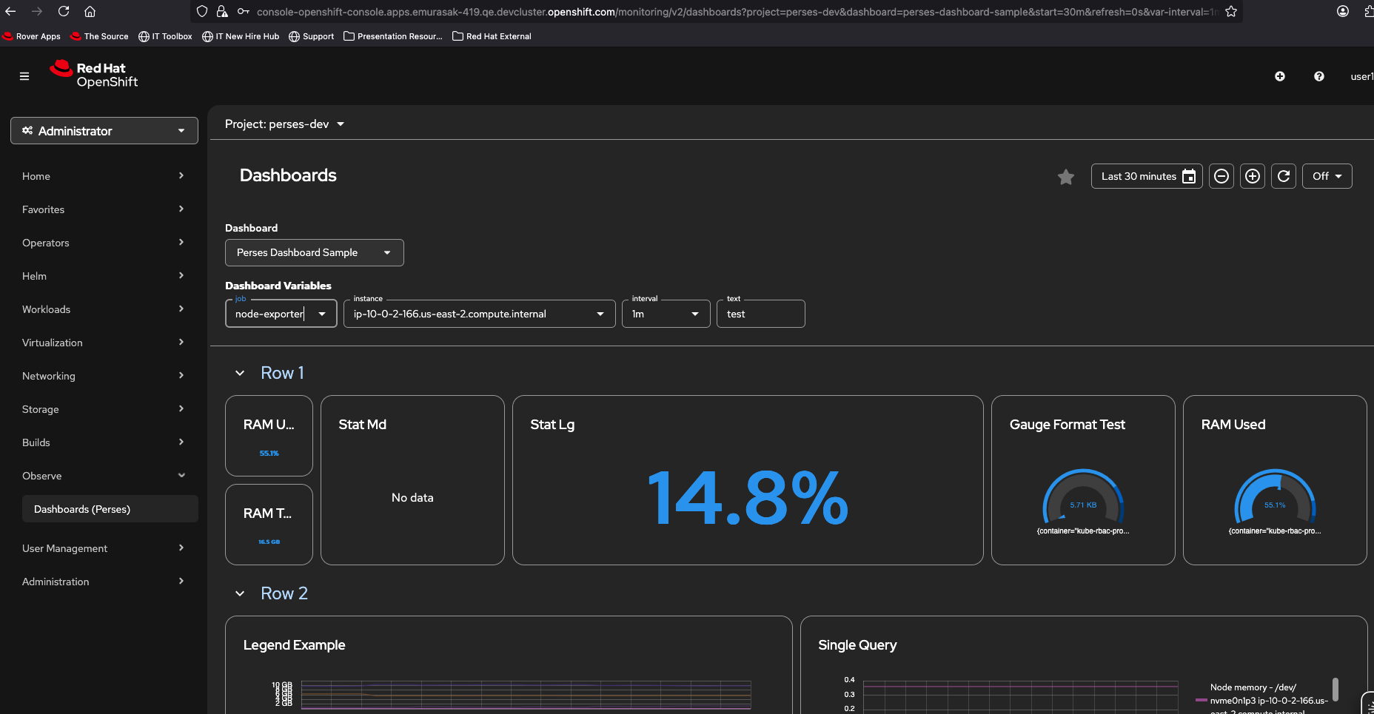Screen dimensions: 1374x714
Task: Collapse the Row 2 section
Action: click(240, 594)
